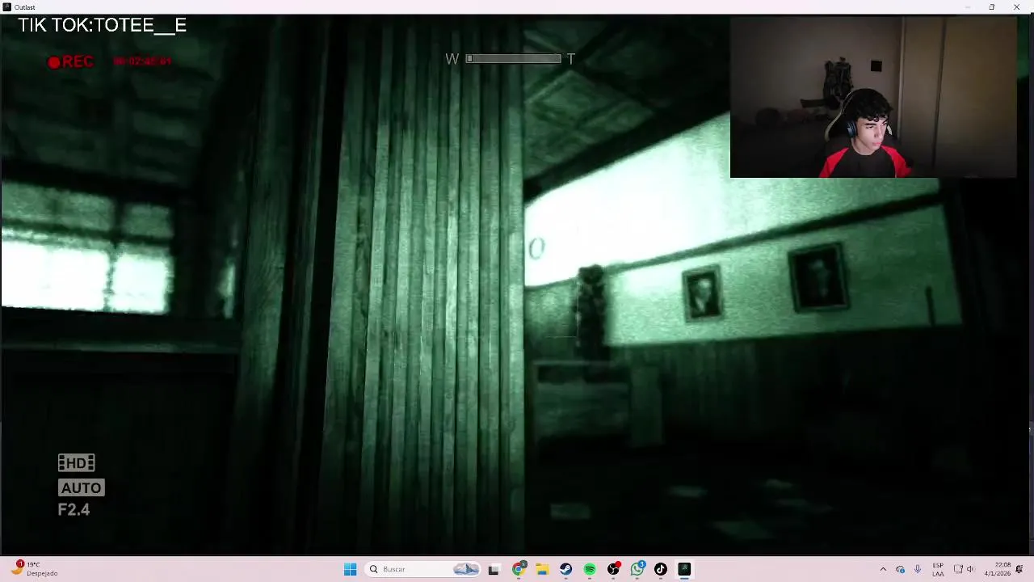Expand the hidden system tray icons
This screenshot has width=1034, height=582.
coord(883,569)
